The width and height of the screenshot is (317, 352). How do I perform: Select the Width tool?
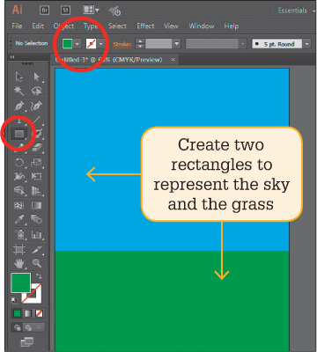point(19,176)
